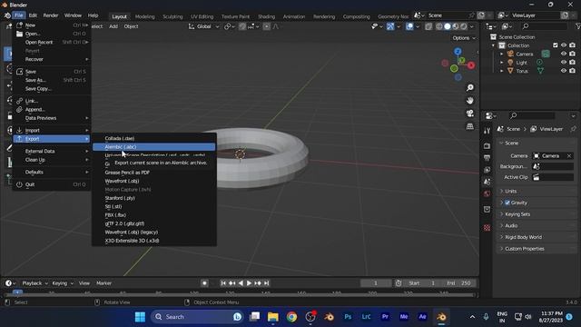Click the End frame field
The image size is (581, 327).
458,283
